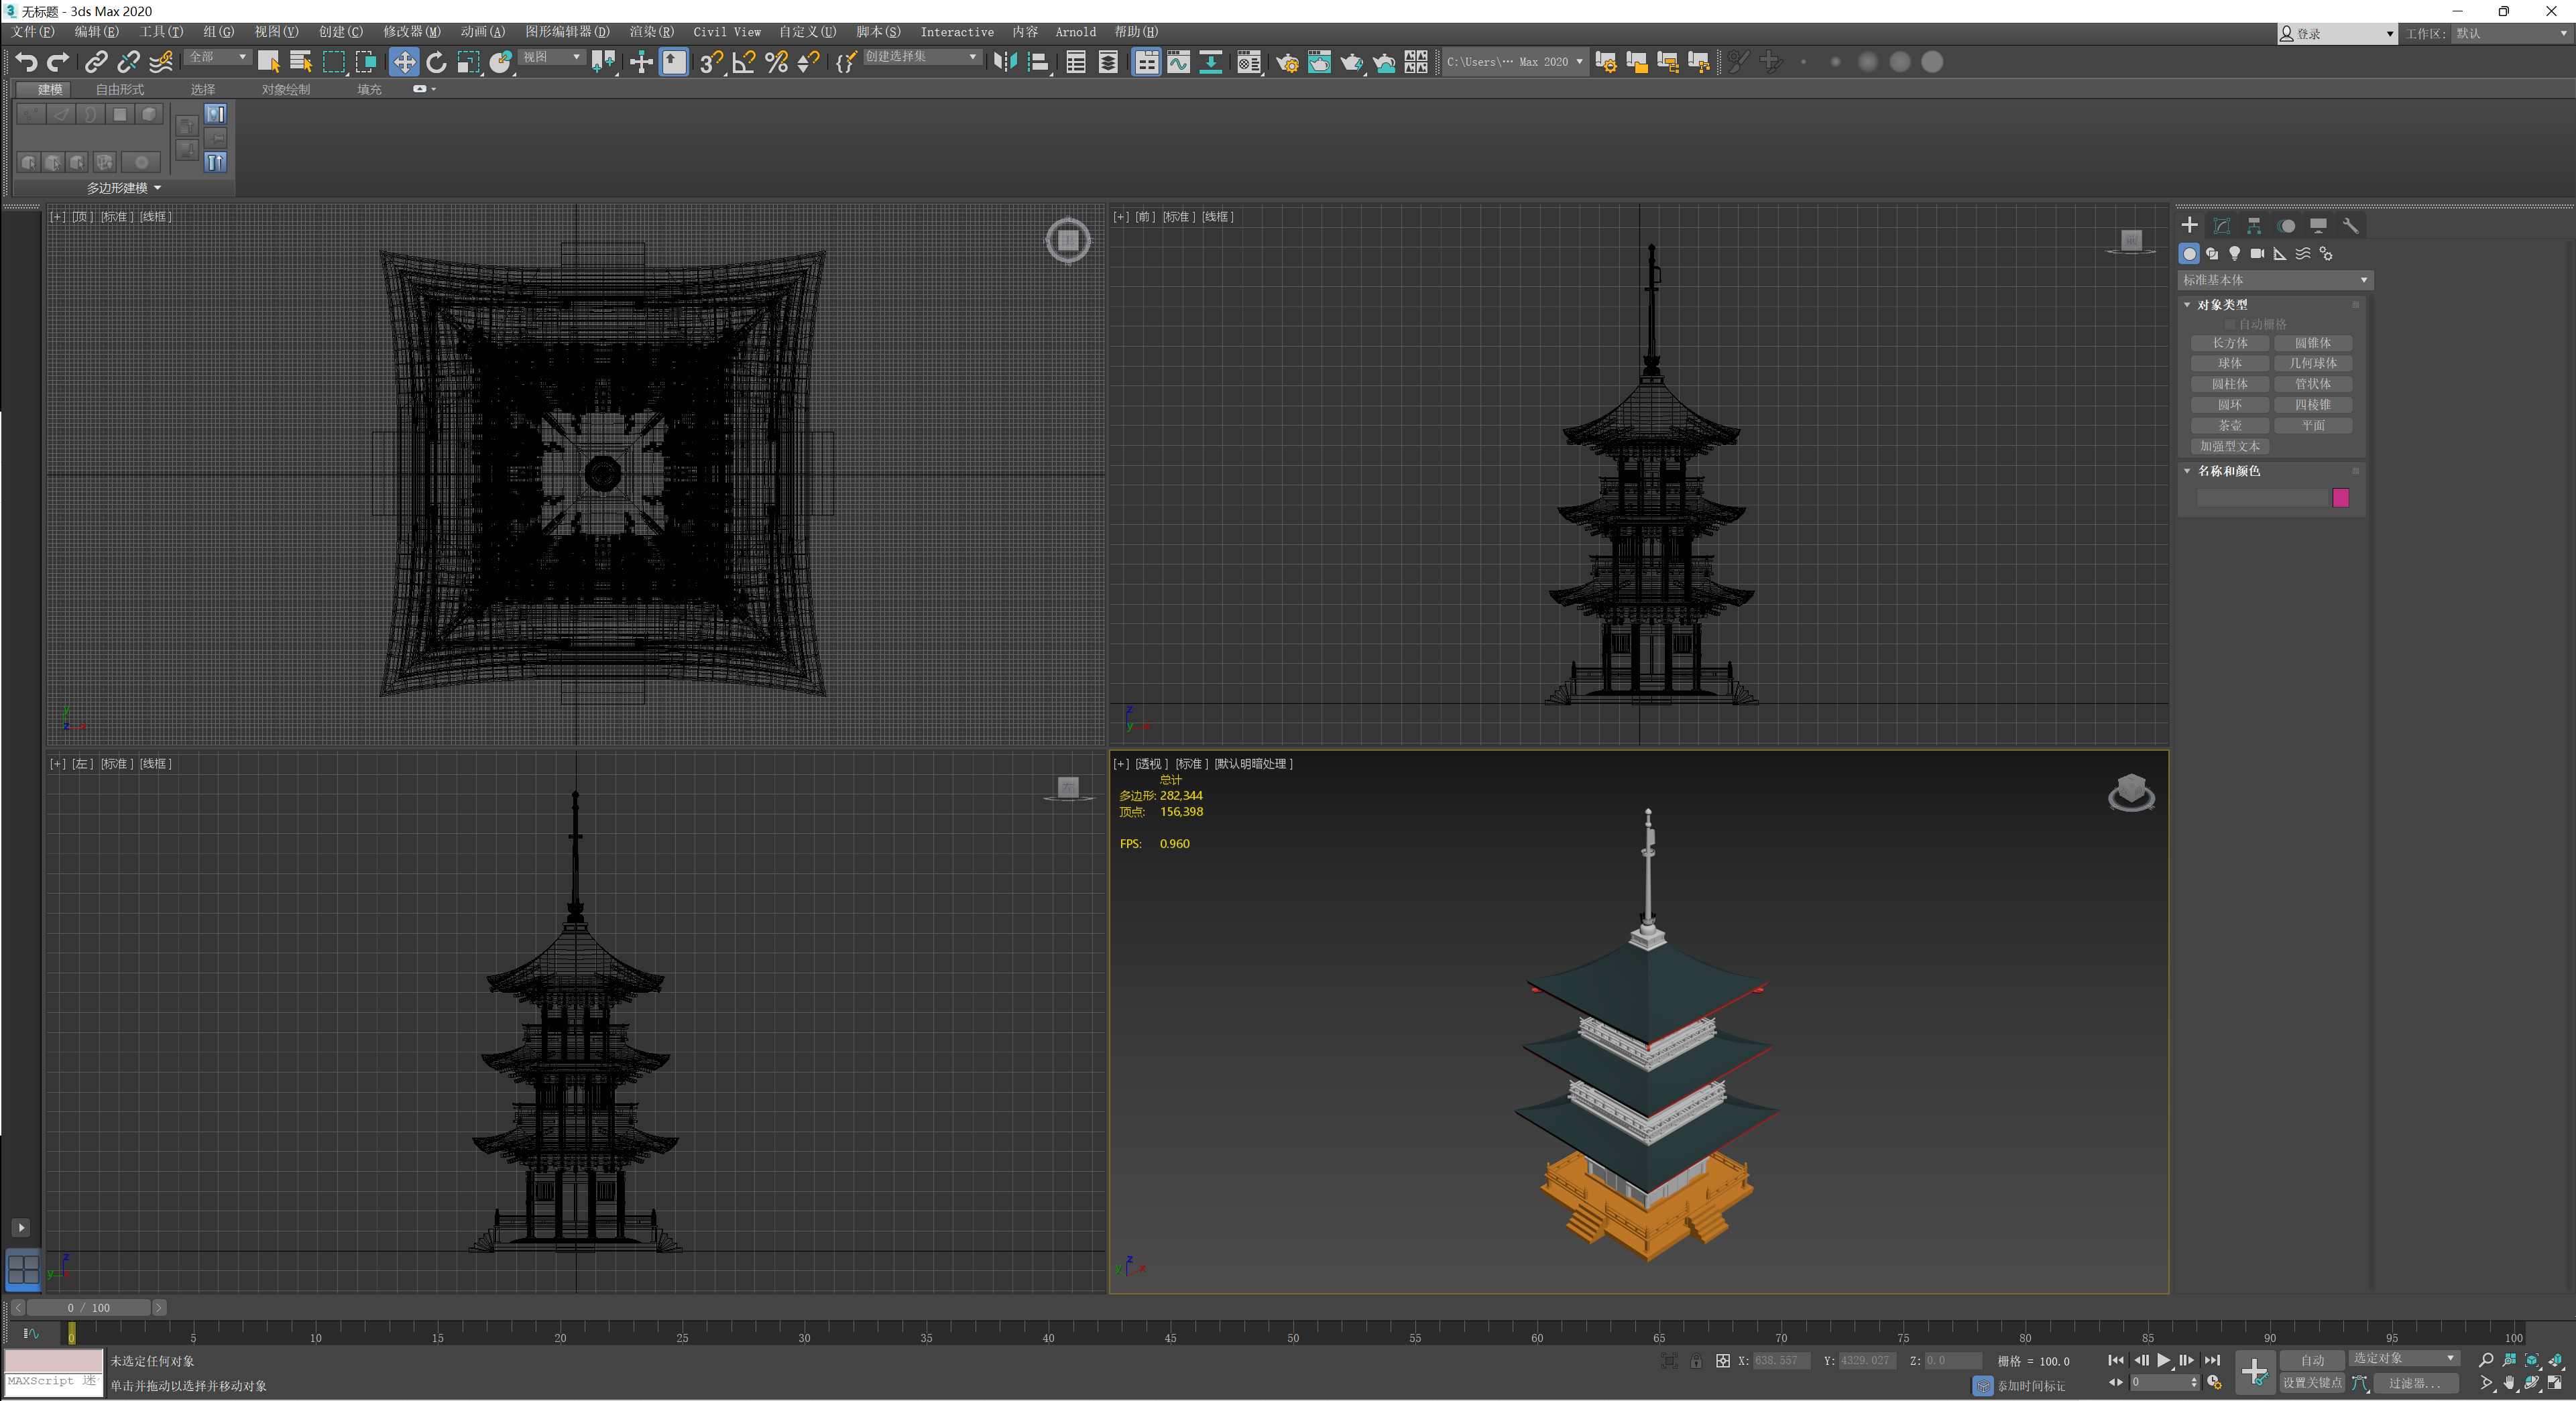The image size is (2576, 1401).
Task: Open the reference coordinate 视图 dropdown
Action: click(x=551, y=57)
